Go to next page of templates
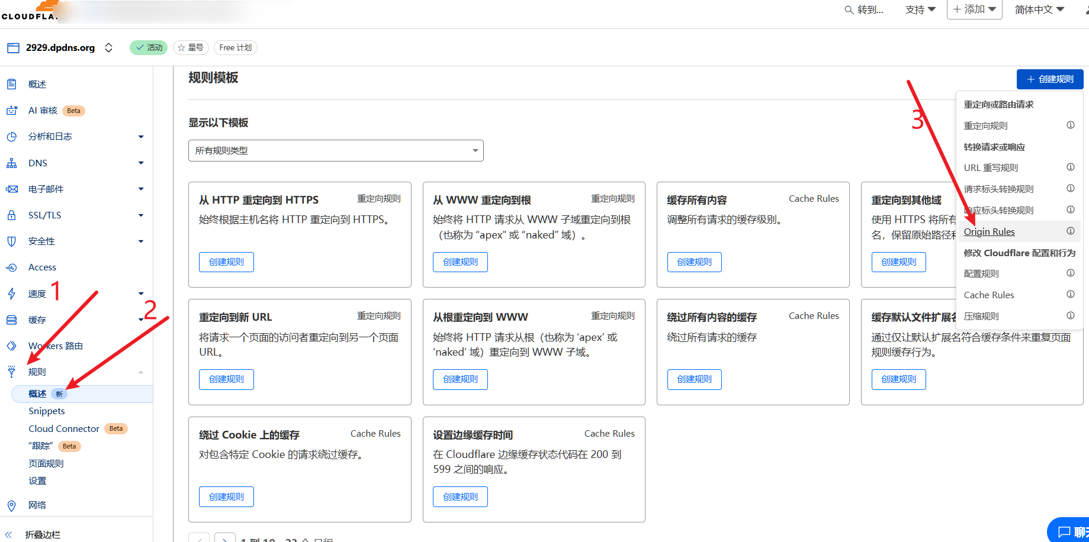Viewport: 1089px width, 542px height. 224,539
